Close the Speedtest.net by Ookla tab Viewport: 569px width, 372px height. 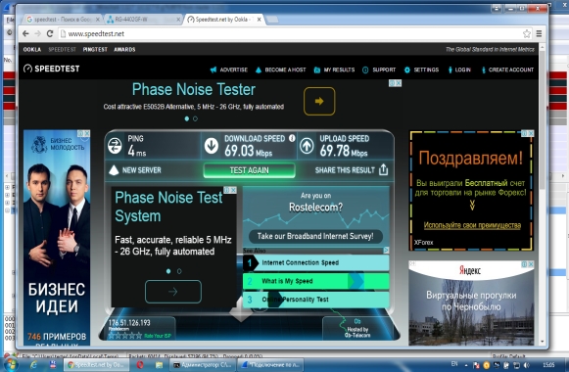click(259, 20)
